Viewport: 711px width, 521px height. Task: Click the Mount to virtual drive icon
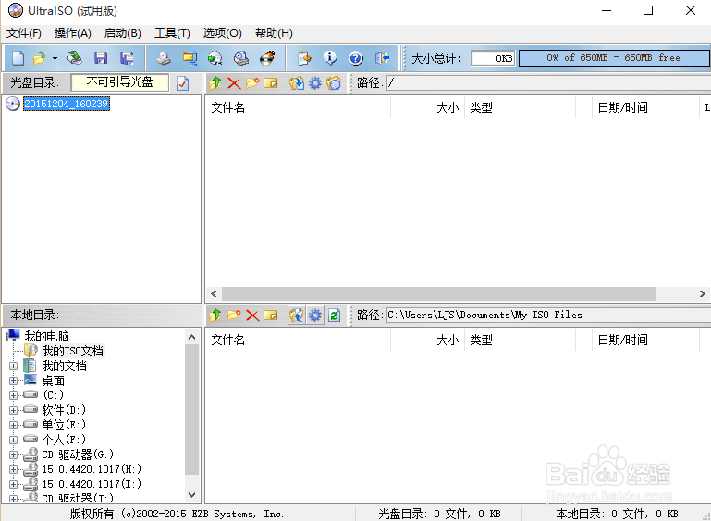[240, 58]
